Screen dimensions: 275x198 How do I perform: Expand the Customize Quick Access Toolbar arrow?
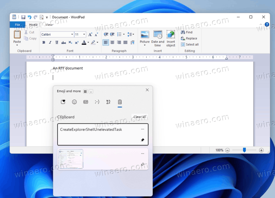47,17
